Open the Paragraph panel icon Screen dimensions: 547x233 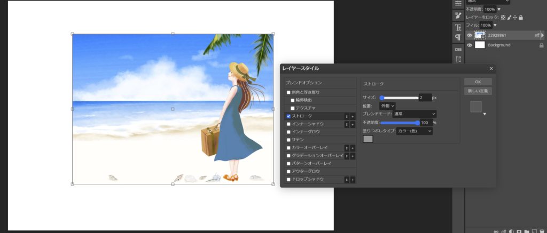[458, 37]
